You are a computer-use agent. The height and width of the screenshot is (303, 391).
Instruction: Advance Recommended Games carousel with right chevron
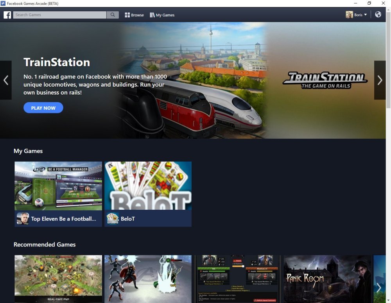(x=379, y=287)
